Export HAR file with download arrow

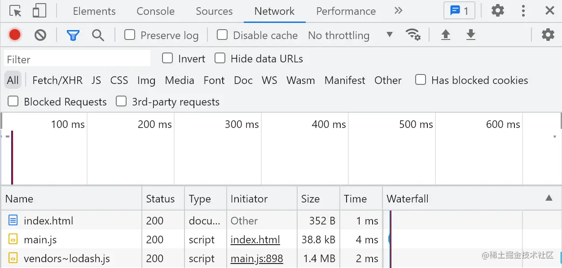(x=470, y=35)
